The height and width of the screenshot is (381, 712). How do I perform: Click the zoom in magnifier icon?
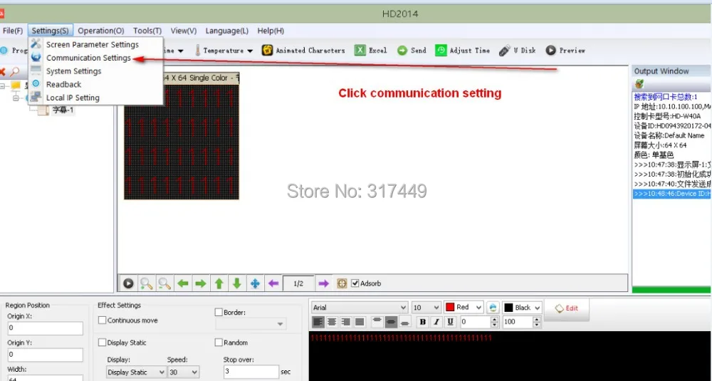coord(146,283)
